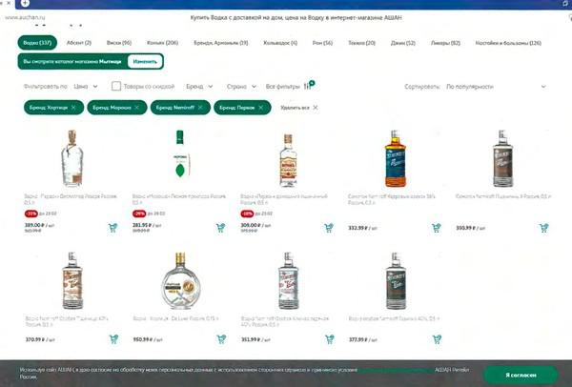Select the Бренди, Арманьяк category tab
This screenshot has height=387, width=572.
pos(221,43)
